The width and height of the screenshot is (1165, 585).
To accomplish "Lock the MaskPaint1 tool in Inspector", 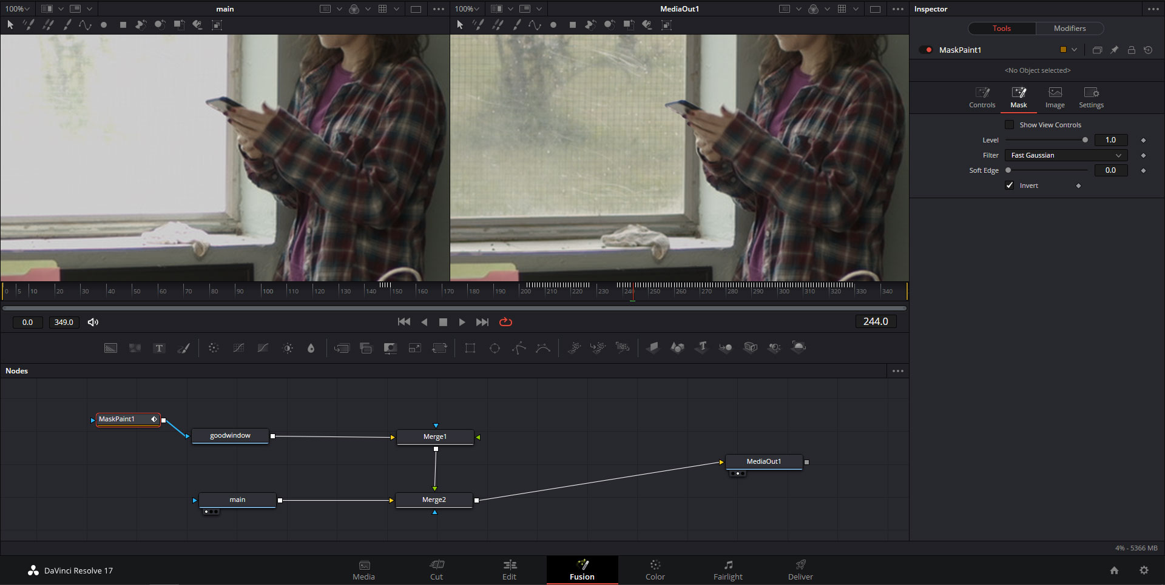I will tap(1131, 50).
